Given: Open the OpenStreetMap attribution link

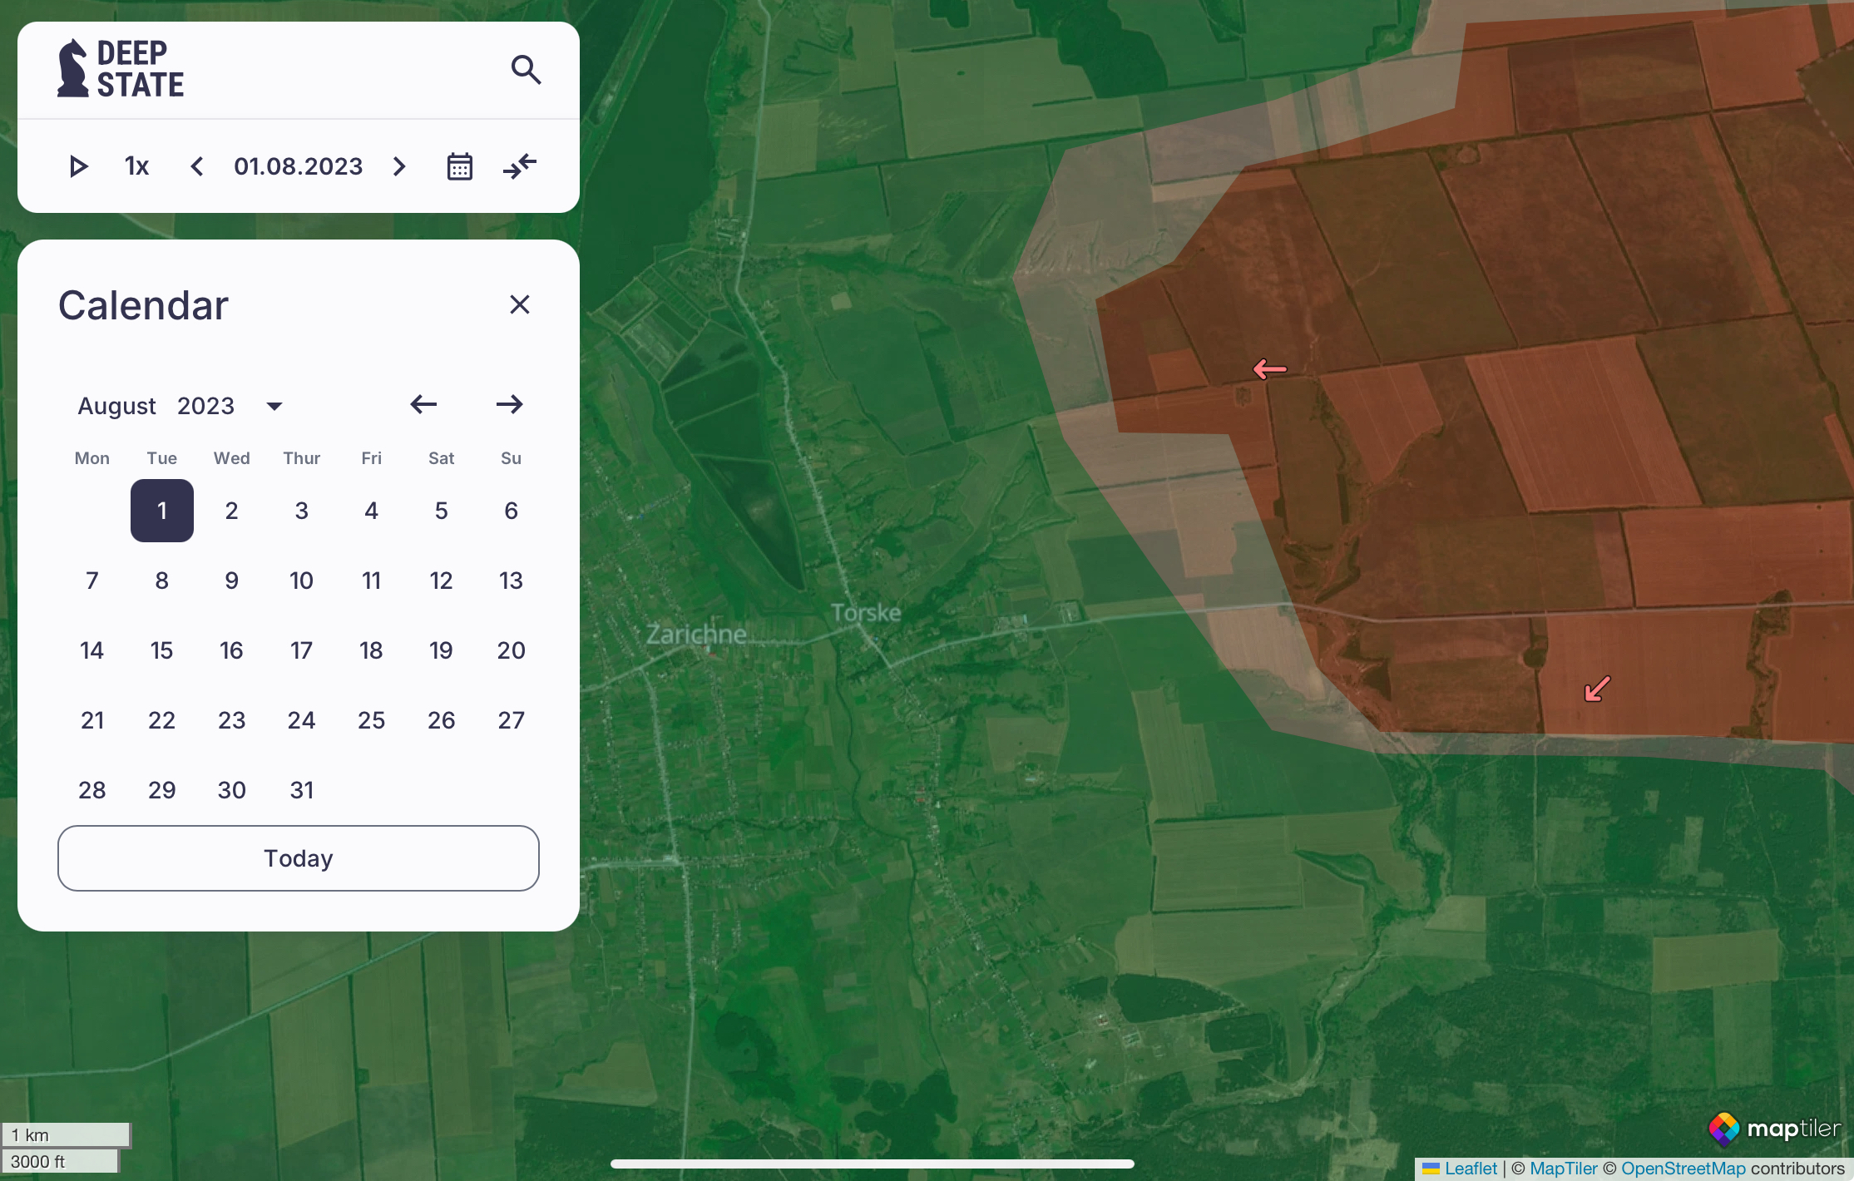Looking at the screenshot, I should tap(1683, 1169).
